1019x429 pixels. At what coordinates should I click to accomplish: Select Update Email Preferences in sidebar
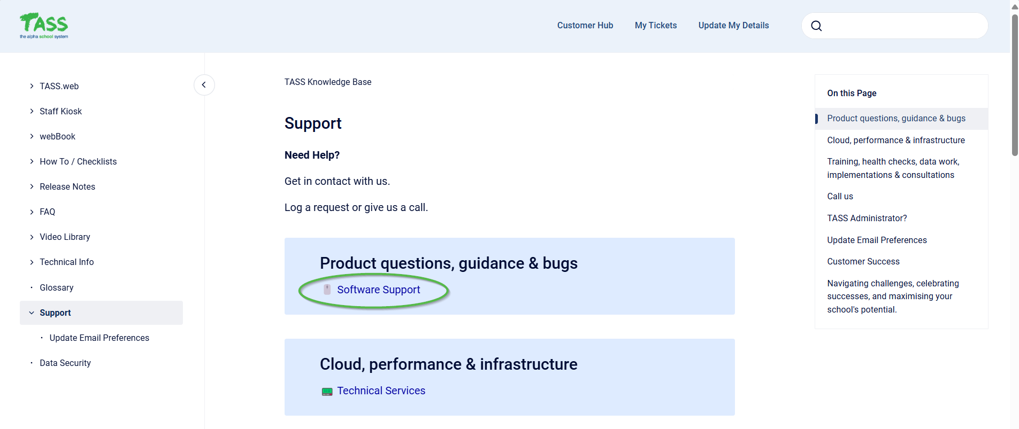coord(99,338)
